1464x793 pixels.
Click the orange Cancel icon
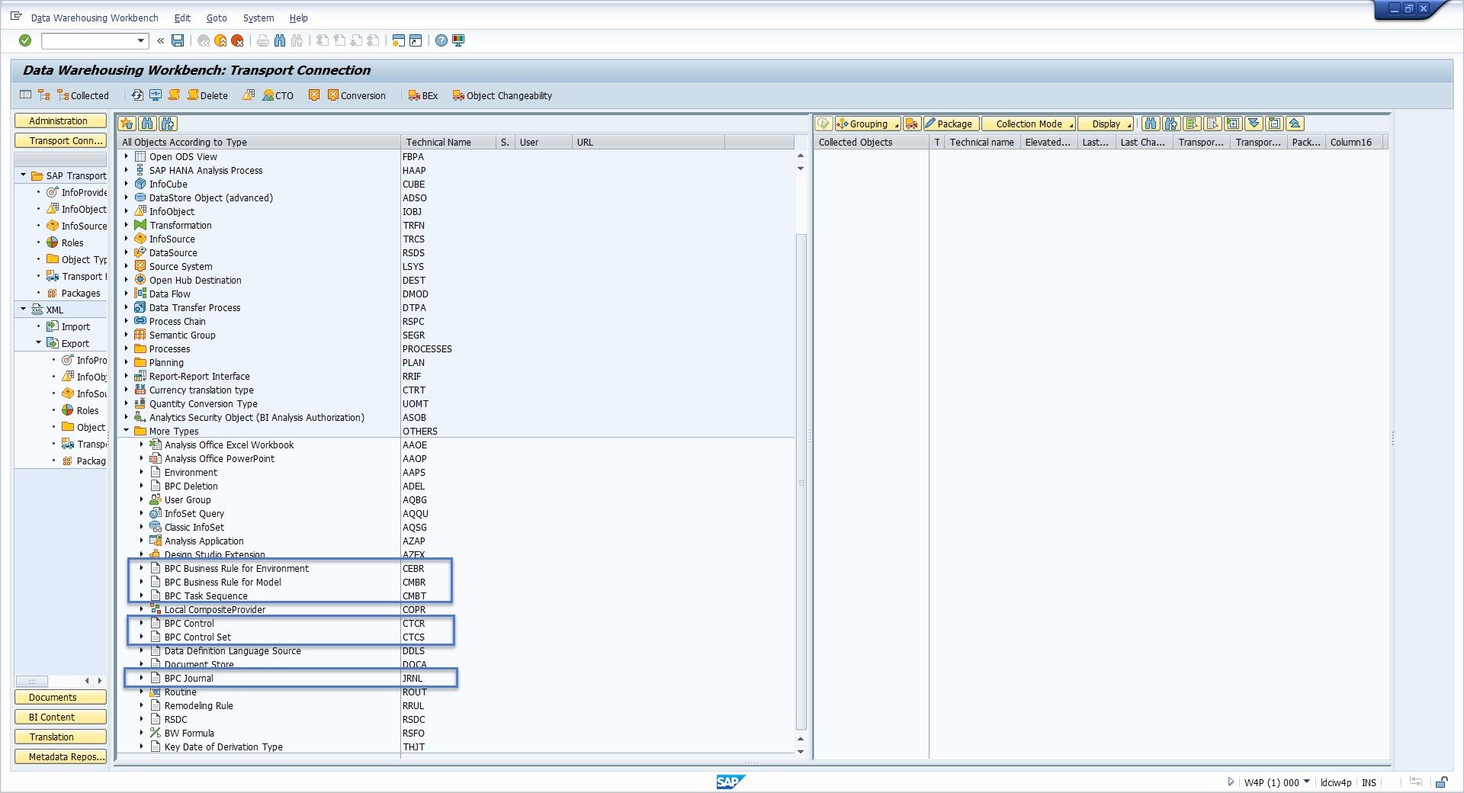[x=237, y=40]
